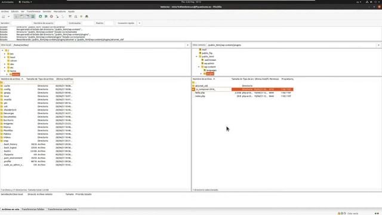This screenshot has width=382, height=215.
Task: Click the Conexión rápida button
Action: [126, 23]
